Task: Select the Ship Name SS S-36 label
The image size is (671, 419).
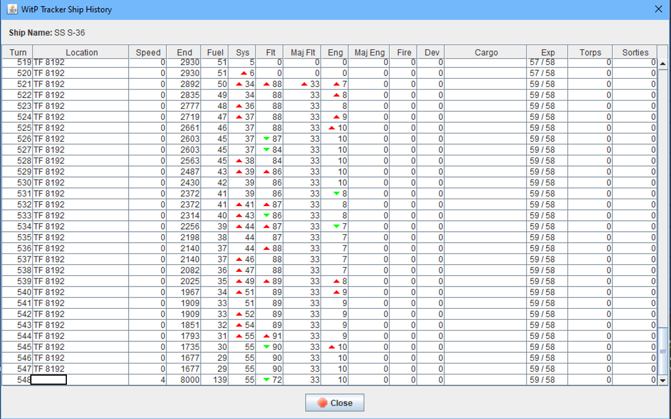Action: [47, 33]
